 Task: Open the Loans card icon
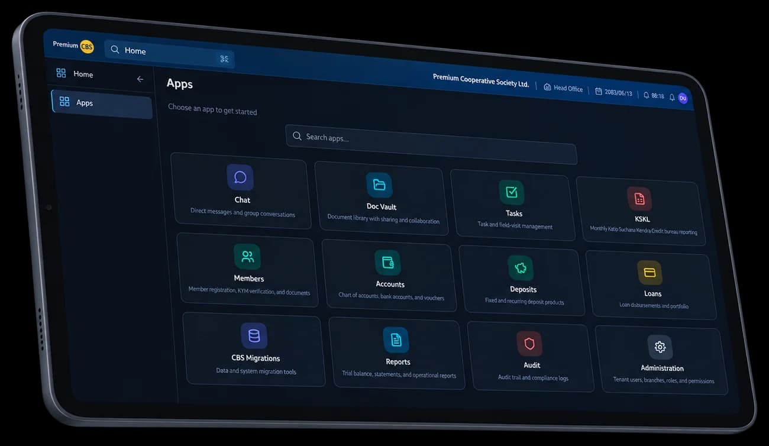650,273
